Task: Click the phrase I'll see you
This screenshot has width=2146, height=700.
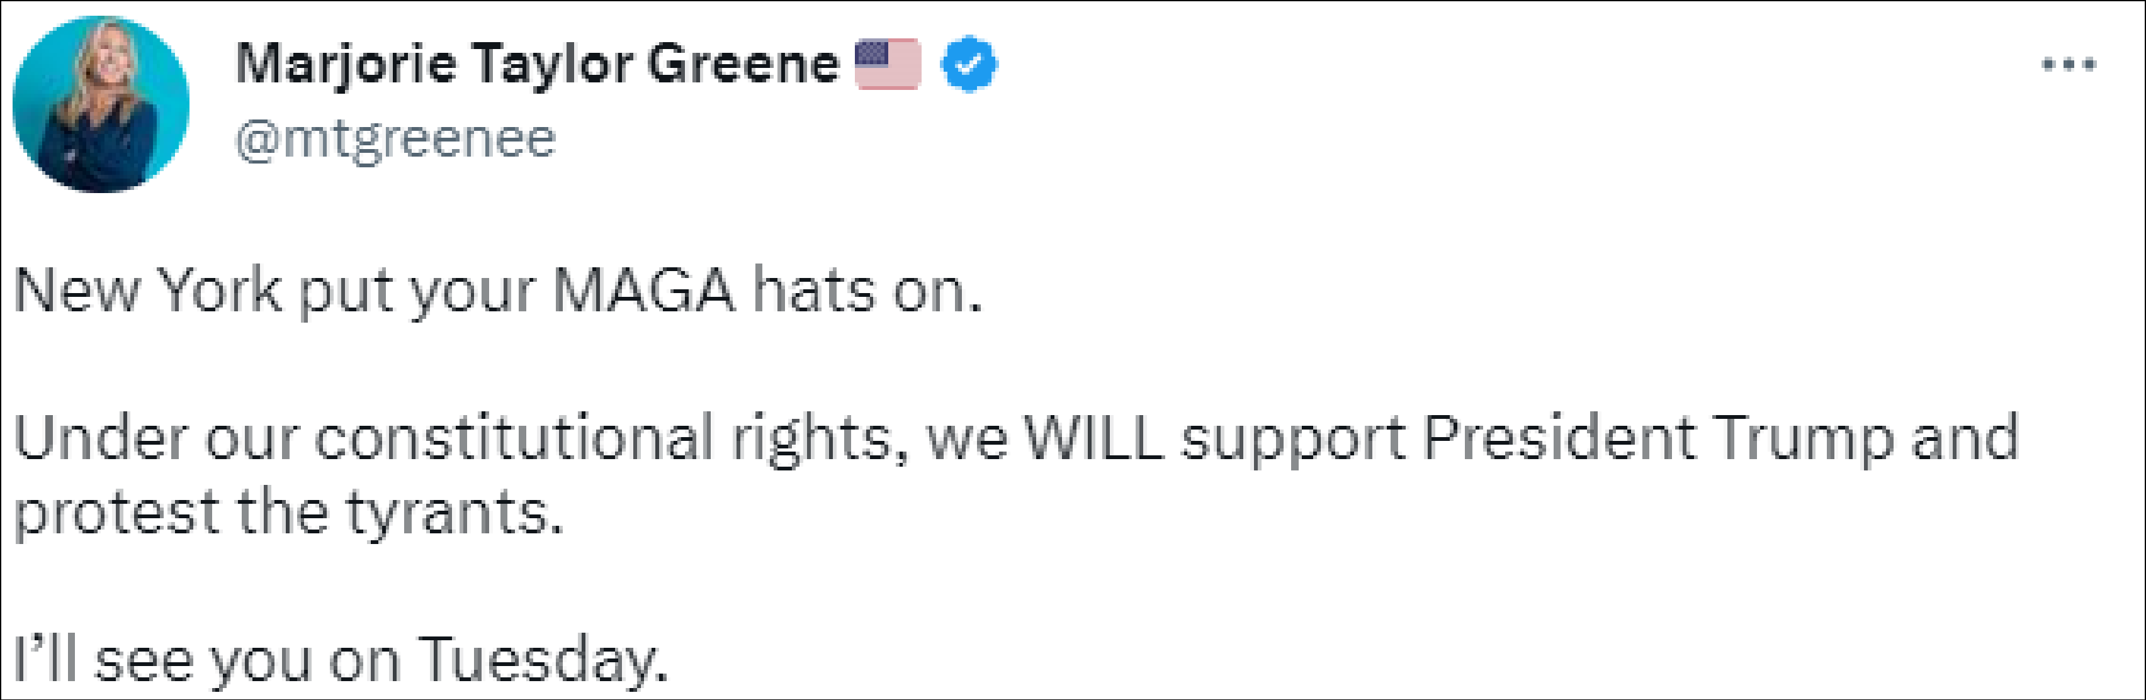Action: coord(162,660)
